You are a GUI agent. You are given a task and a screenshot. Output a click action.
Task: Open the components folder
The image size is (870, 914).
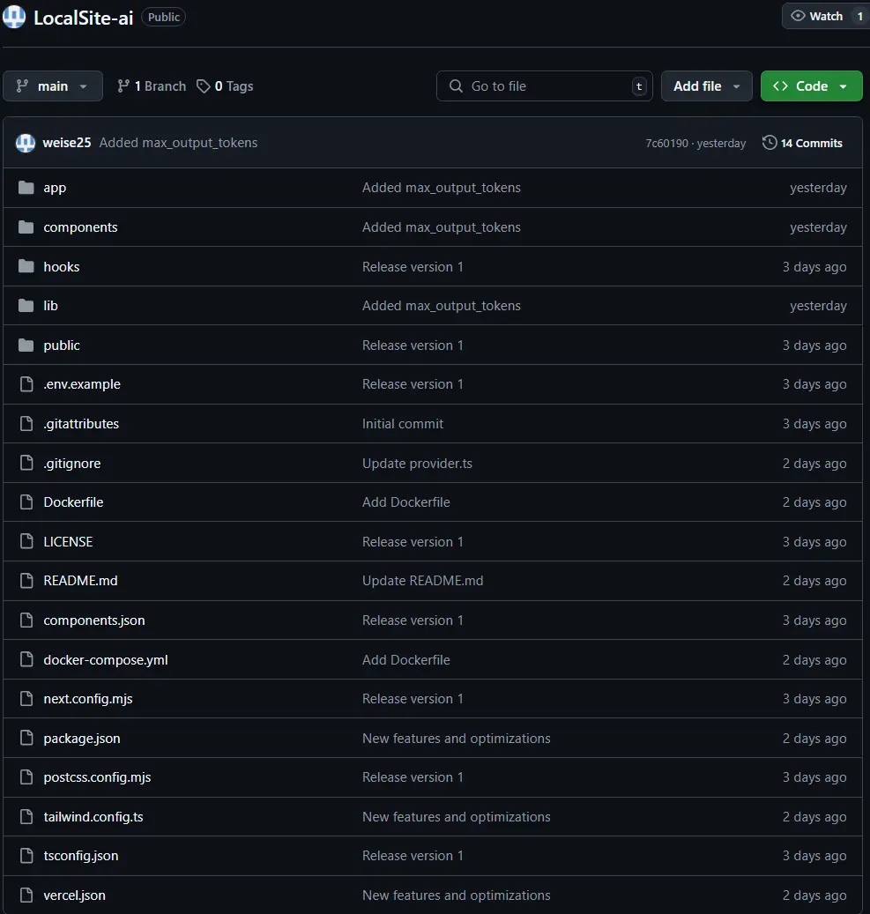pos(80,227)
